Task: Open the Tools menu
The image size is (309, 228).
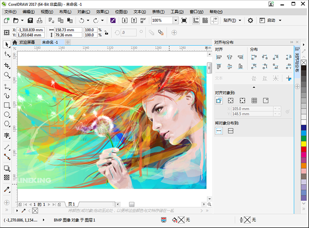Action: click(x=177, y=12)
